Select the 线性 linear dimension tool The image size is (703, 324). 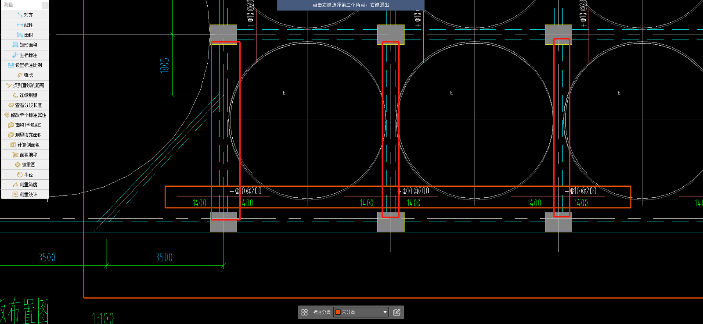pyautogui.click(x=25, y=25)
